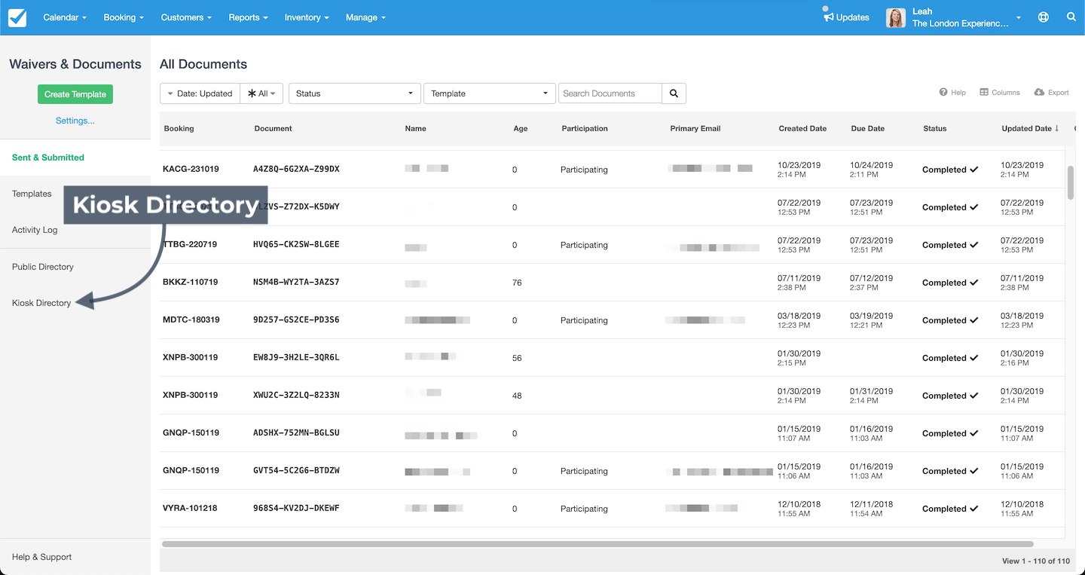1085x575 pixels.
Task: Expand the Status filter dropdown
Action: coord(355,93)
